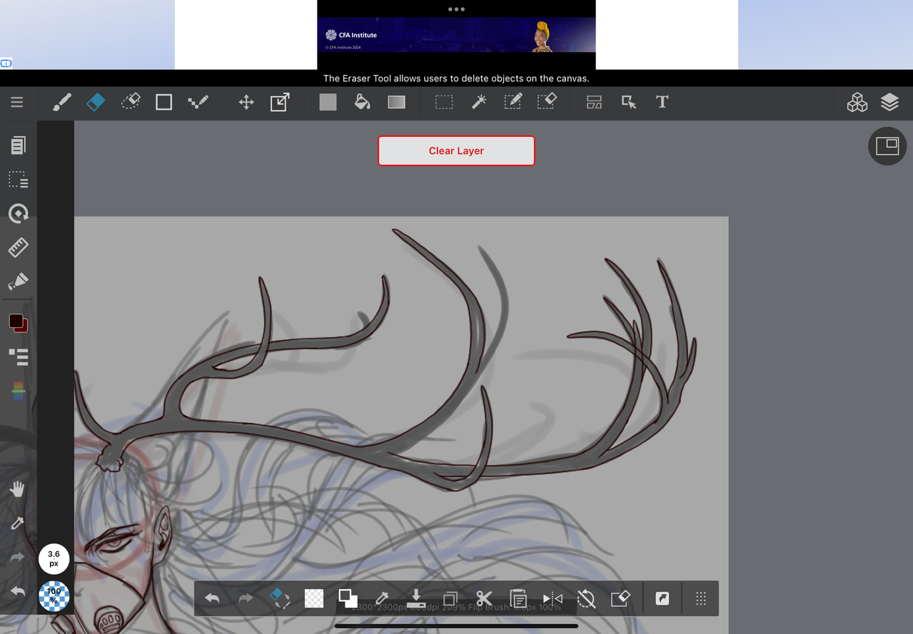Viewport: 913px width, 634px height.
Task: Select eyedropper in bottom shortcut bar
Action: pyautogui.click(x=382, y=598)
